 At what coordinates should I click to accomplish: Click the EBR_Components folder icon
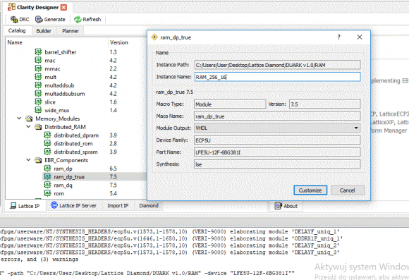point(38,160)
